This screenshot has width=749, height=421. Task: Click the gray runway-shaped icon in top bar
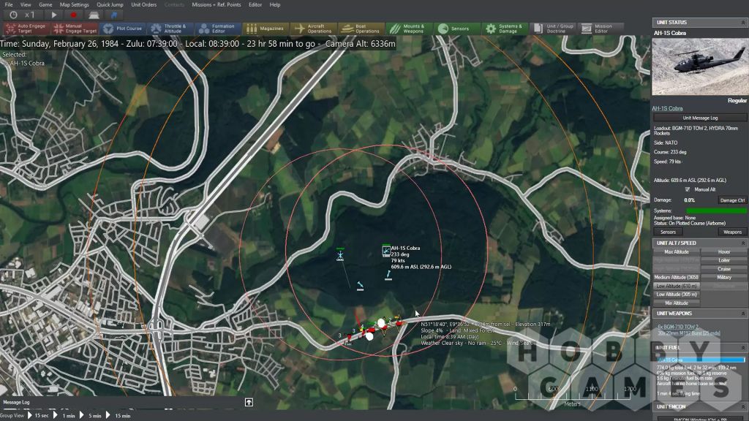coord(94,15)
